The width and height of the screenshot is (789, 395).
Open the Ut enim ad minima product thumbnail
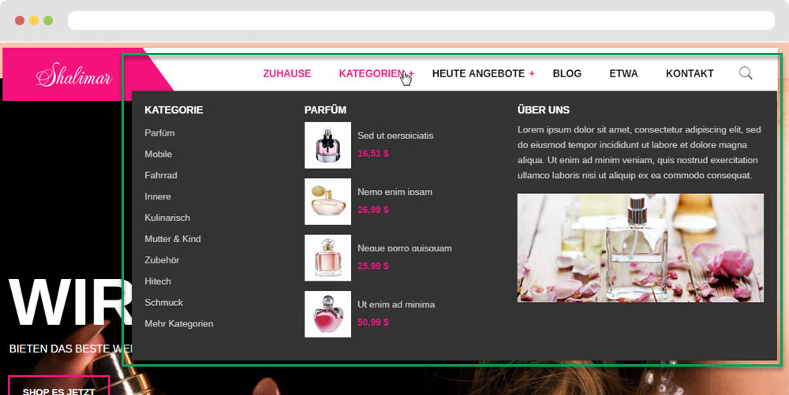[327, 314]
